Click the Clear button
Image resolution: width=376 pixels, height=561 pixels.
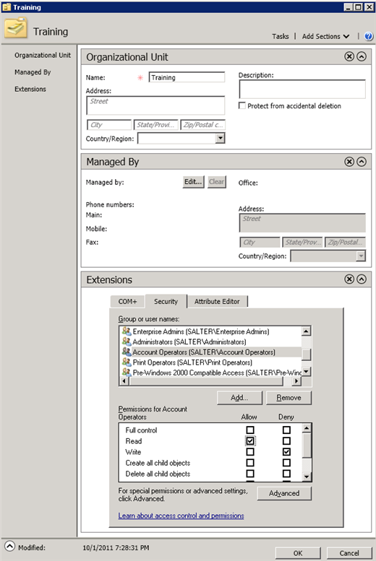click(216, 182)
